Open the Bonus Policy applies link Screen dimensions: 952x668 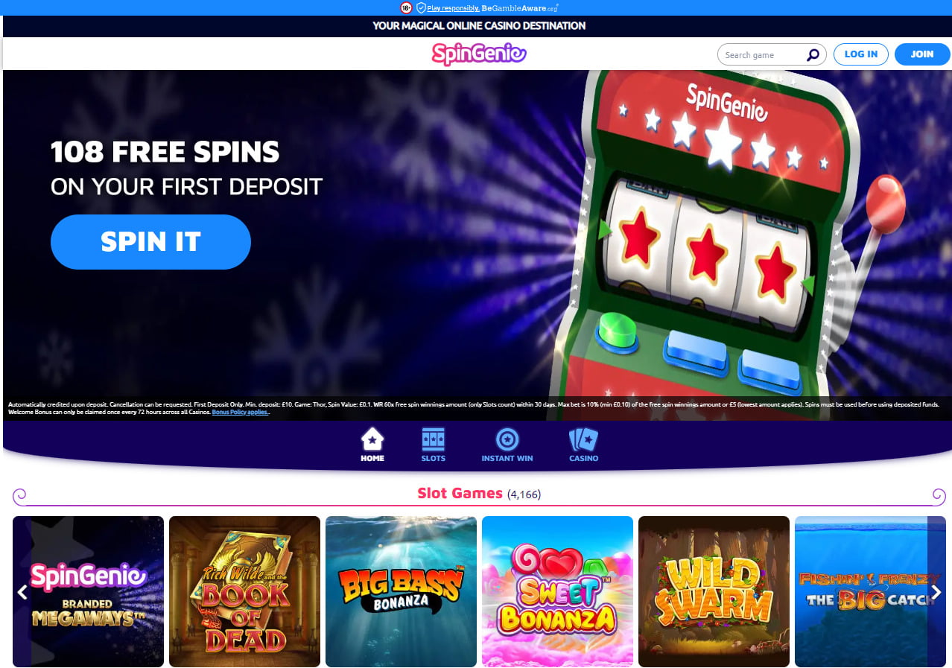241,412
